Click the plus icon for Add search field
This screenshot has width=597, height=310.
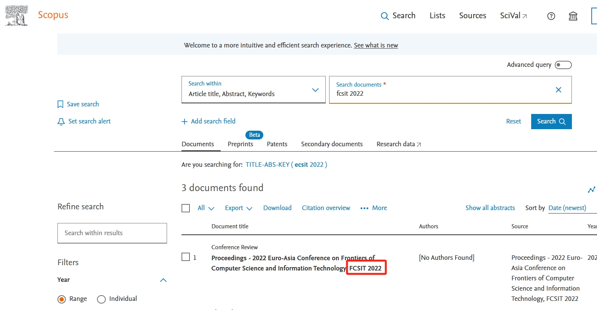click(185, 122)
